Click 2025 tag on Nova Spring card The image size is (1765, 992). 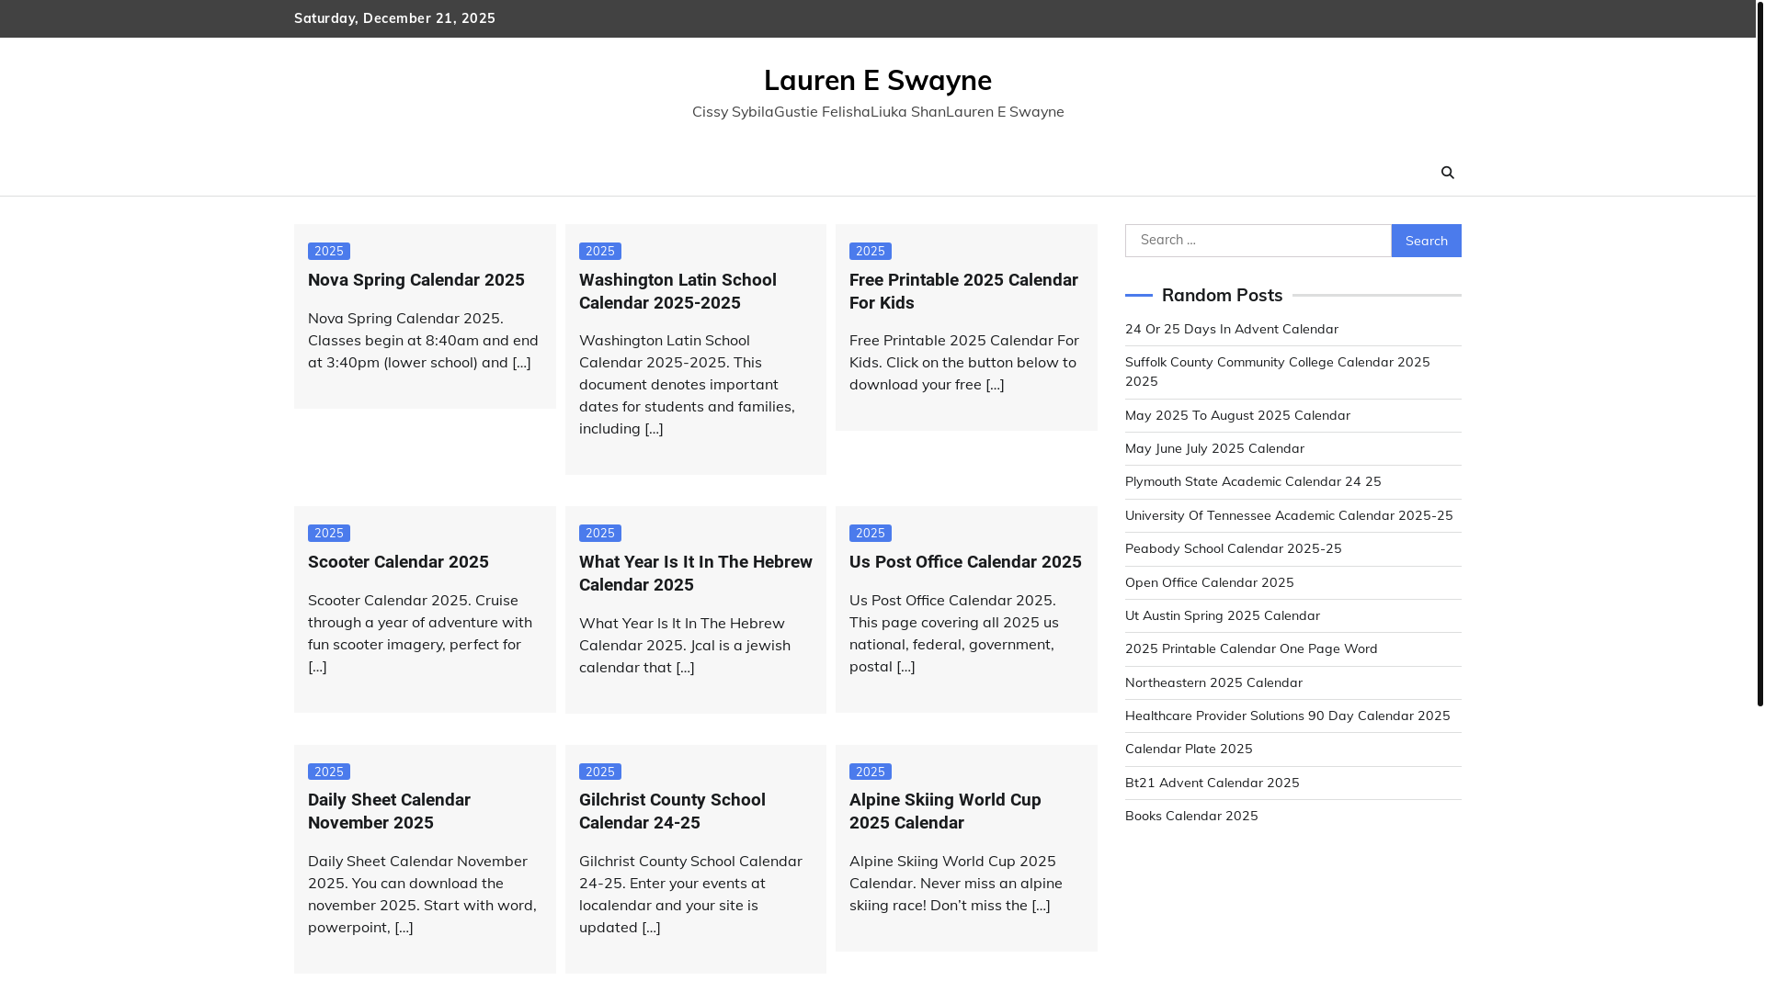point(329,251)
